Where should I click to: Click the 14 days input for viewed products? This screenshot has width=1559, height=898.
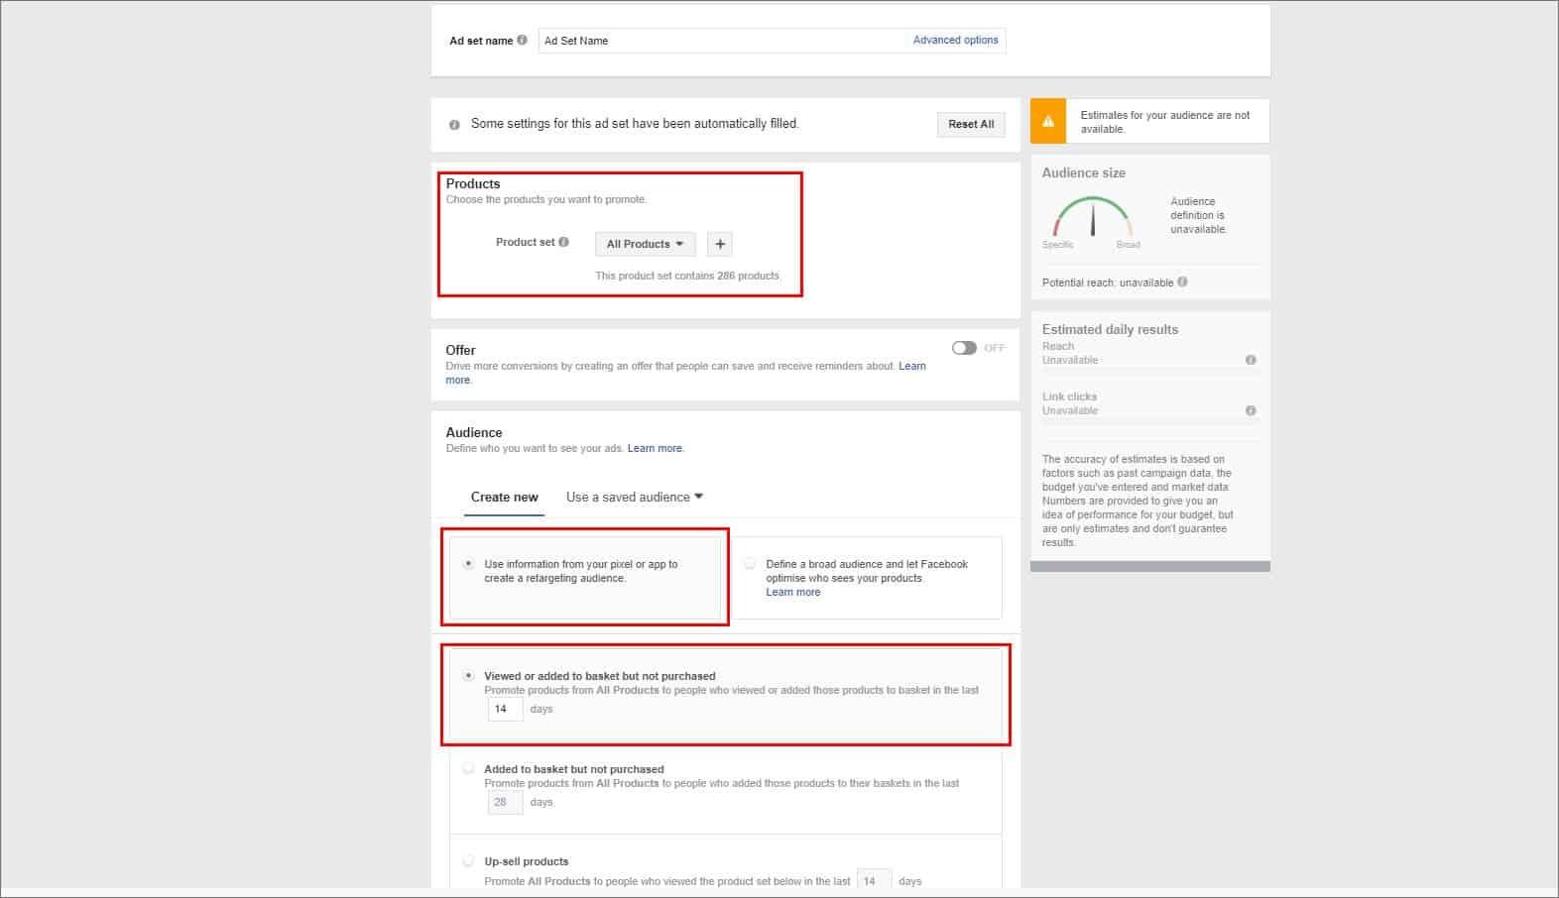(x=505, y=709)
